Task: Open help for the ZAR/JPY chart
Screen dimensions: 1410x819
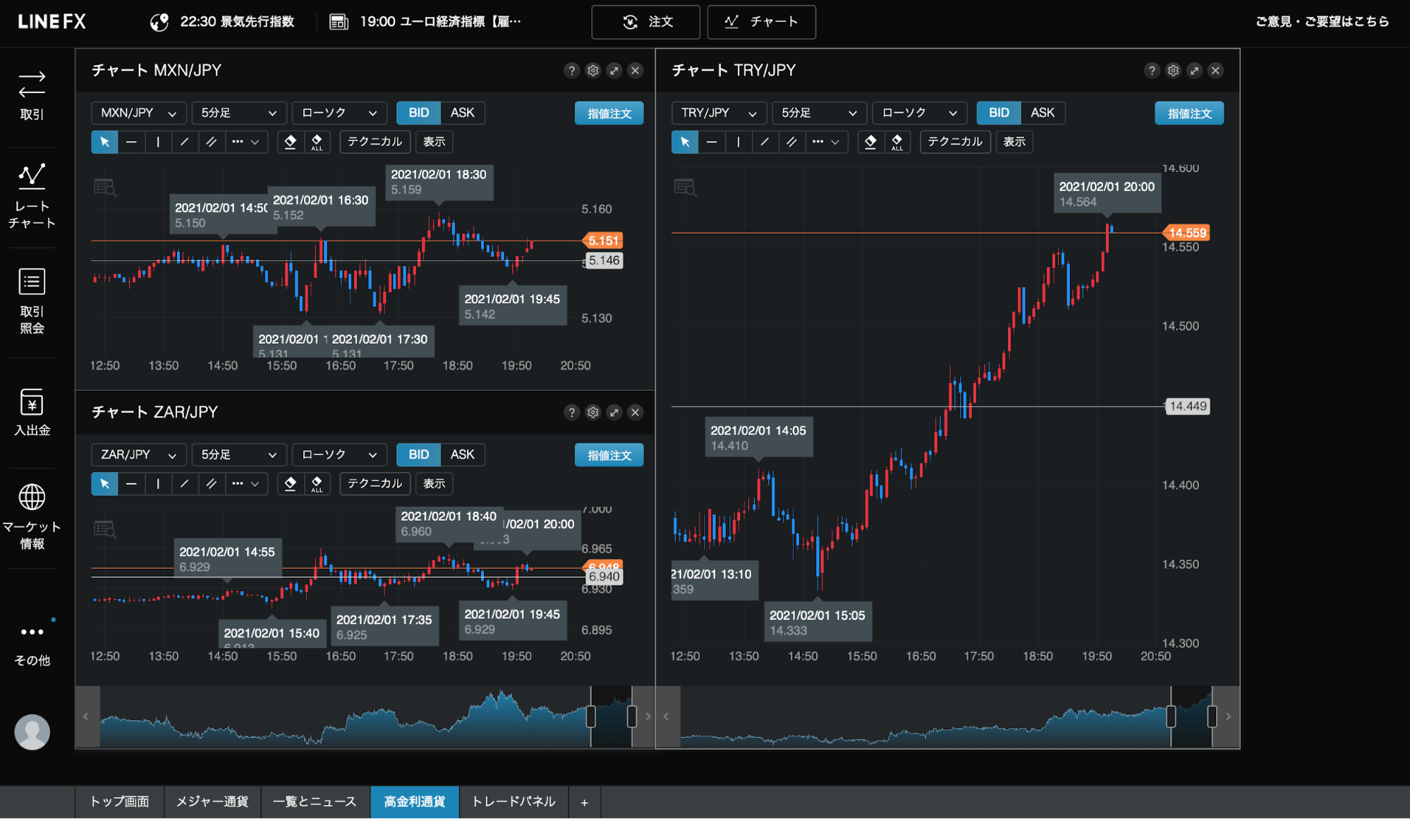Action: [x=571, y=413]
